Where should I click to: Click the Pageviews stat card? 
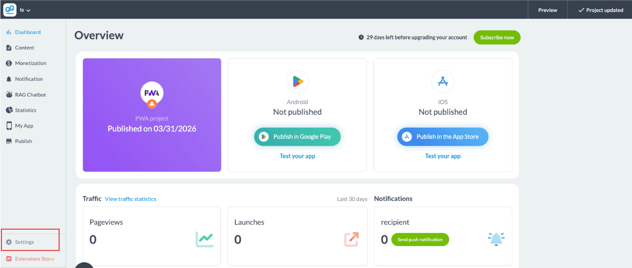point(151,236)
